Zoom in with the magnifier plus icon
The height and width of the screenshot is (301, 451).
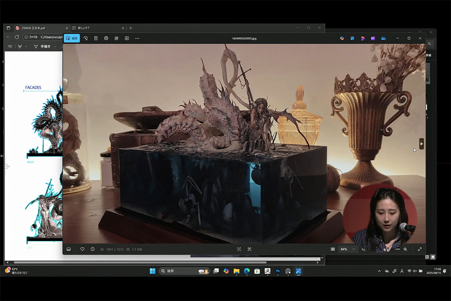[x=405, y=249]
